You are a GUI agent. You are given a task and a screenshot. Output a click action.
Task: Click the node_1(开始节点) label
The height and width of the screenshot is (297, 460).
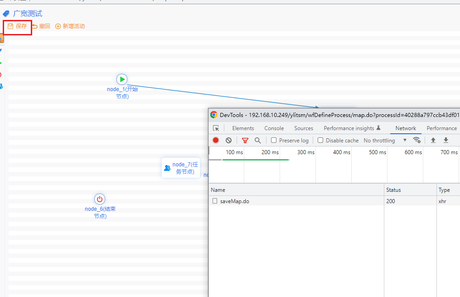pyautogui.click(x=122, y=93)
